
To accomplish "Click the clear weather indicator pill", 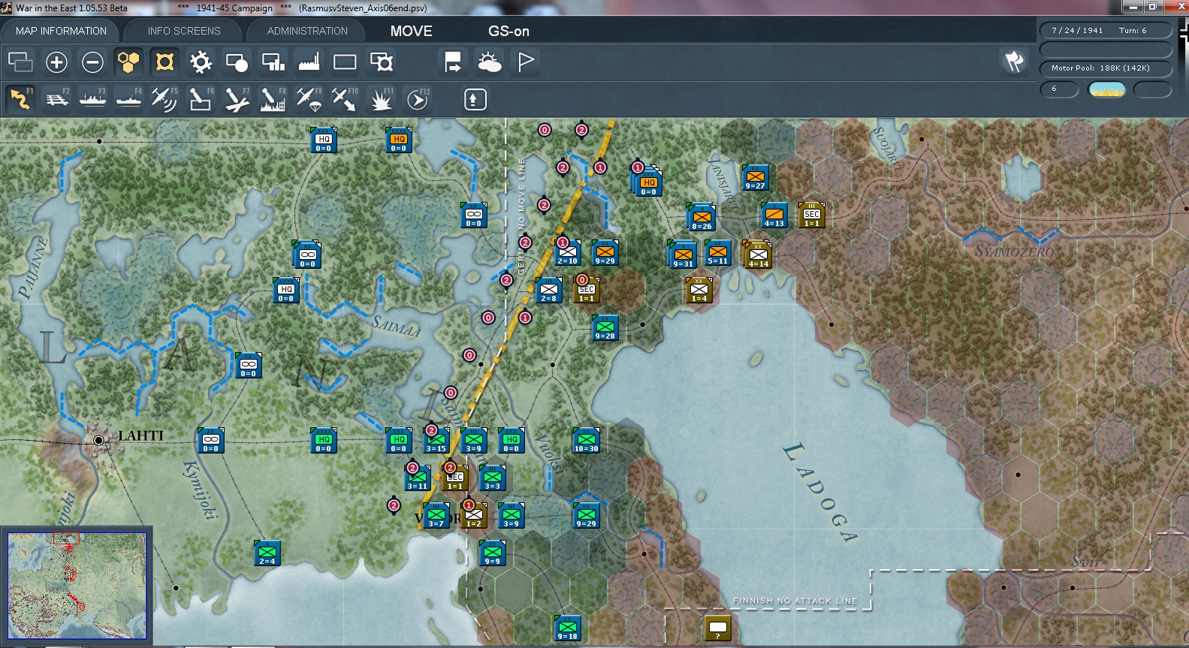I will pos(1106,89).
